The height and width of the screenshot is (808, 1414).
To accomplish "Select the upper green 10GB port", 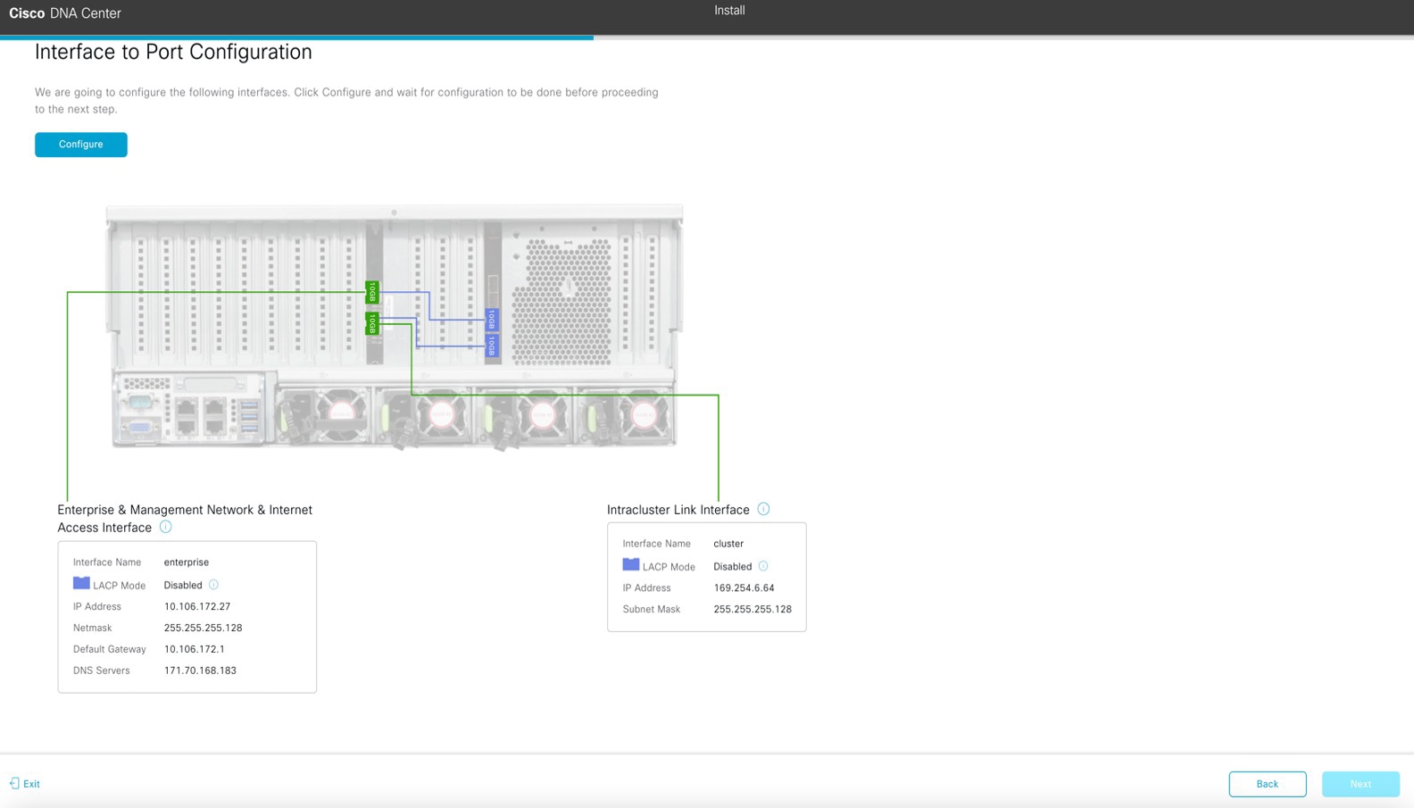I will tap(372, 292).
